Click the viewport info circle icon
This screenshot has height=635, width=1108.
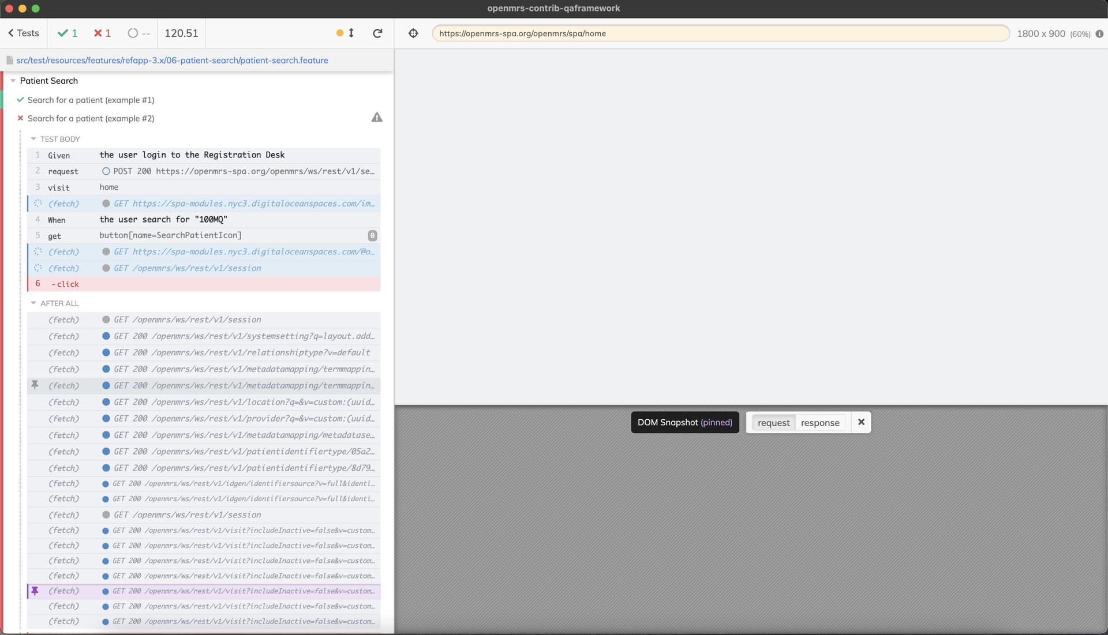[1099, 33]
